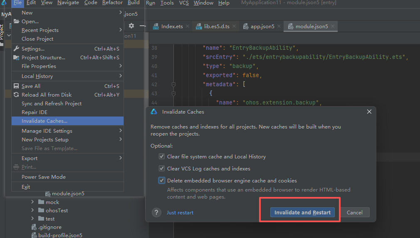The width and height of the screenshot is (420, 238).
Task: Close the lib.es5.d.ts tab
Action: click(x=234, y=26)
